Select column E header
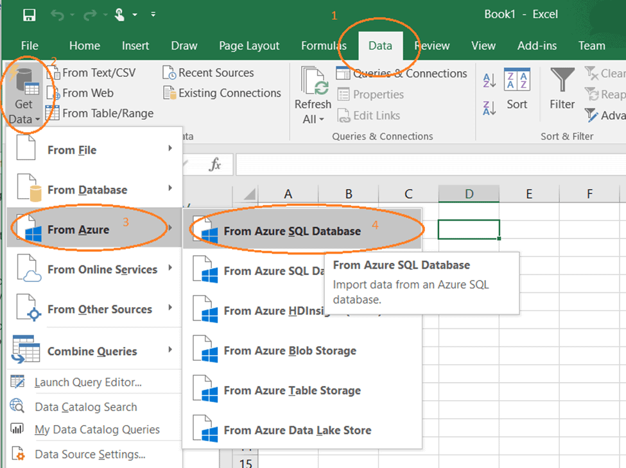Screen dimensions: 626x468 click(x=529, y=194)
